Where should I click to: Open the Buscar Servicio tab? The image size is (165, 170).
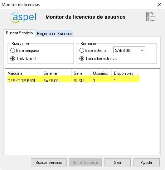pyautogui.click(x=19, y=33)
